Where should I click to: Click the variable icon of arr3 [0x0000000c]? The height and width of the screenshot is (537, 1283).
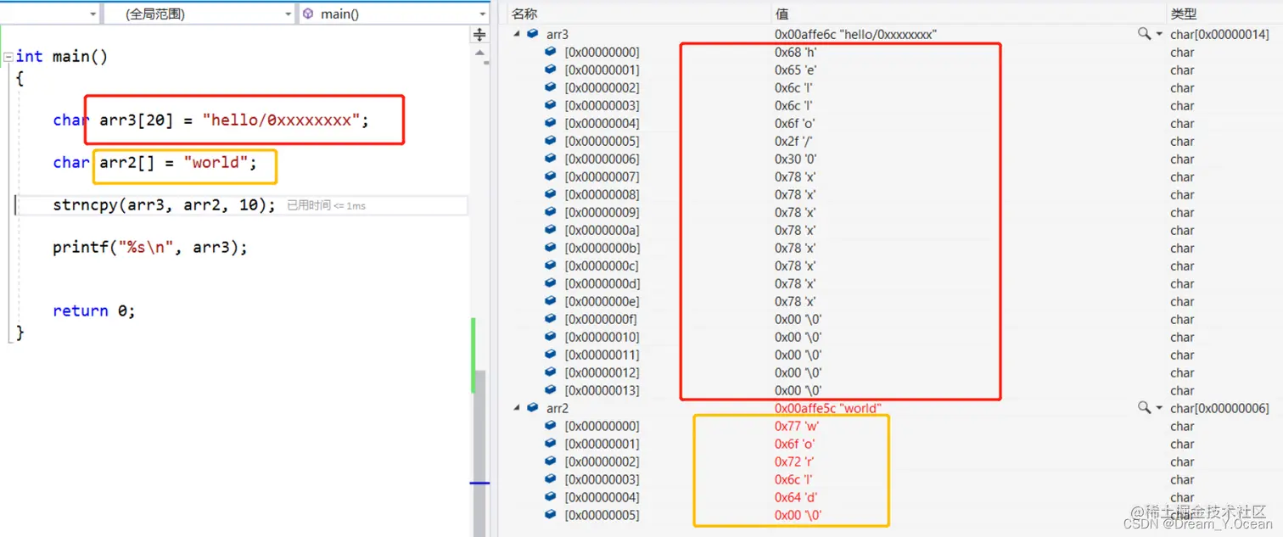coord(551,266)
